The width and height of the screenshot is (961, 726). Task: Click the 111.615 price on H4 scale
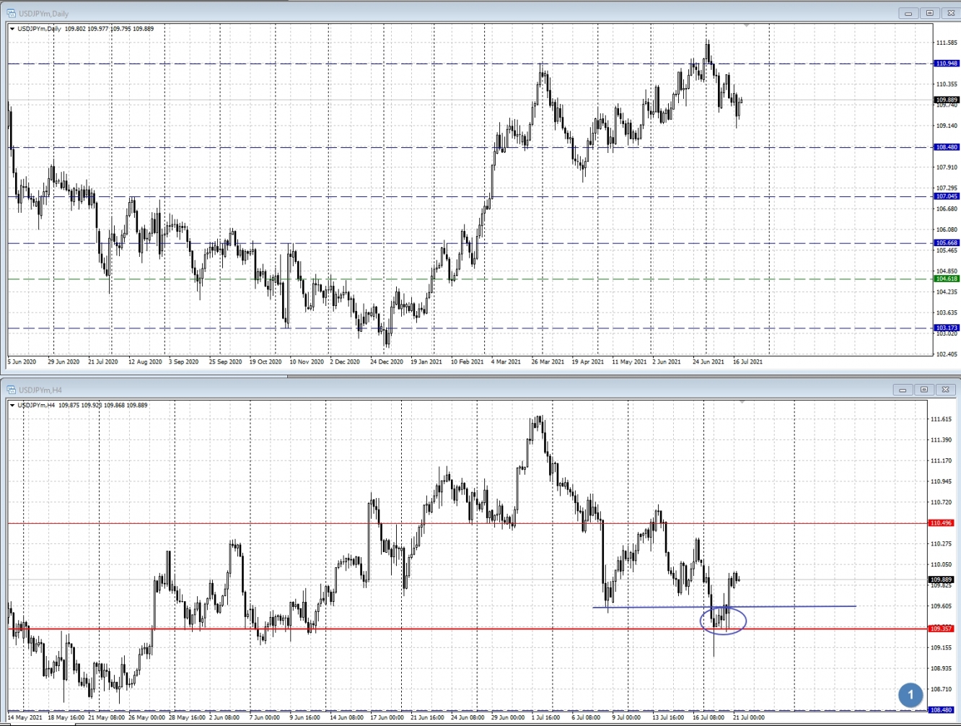[x=942, y=419]
